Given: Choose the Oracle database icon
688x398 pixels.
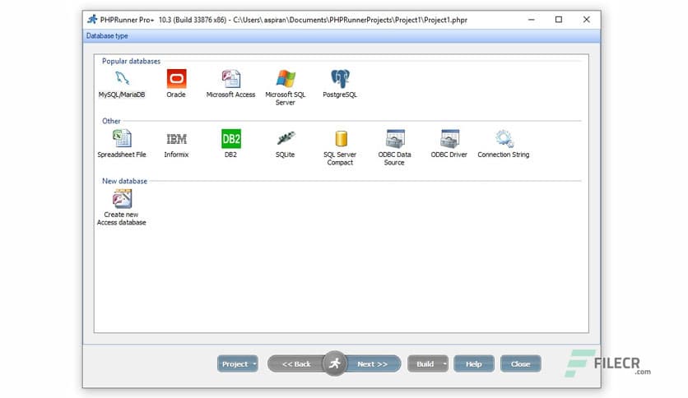Looking at the screenshot, I should click(x=176, y=79).
